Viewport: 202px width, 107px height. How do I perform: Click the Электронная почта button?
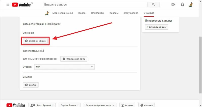pyautogui.click(x=74, y=59)
